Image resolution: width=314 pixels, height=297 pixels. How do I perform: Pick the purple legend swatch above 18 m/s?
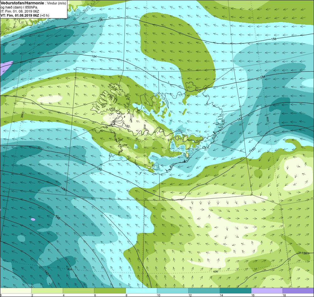298,291
